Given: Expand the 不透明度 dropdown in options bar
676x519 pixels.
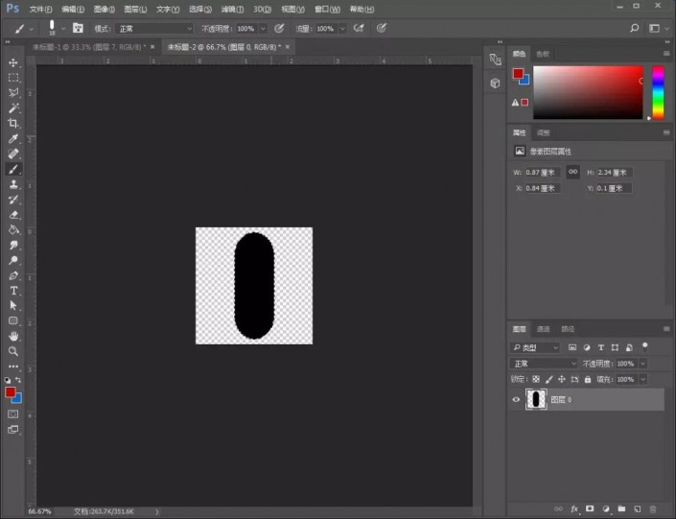Looking at the screenshot, I should tap(263, 29).
